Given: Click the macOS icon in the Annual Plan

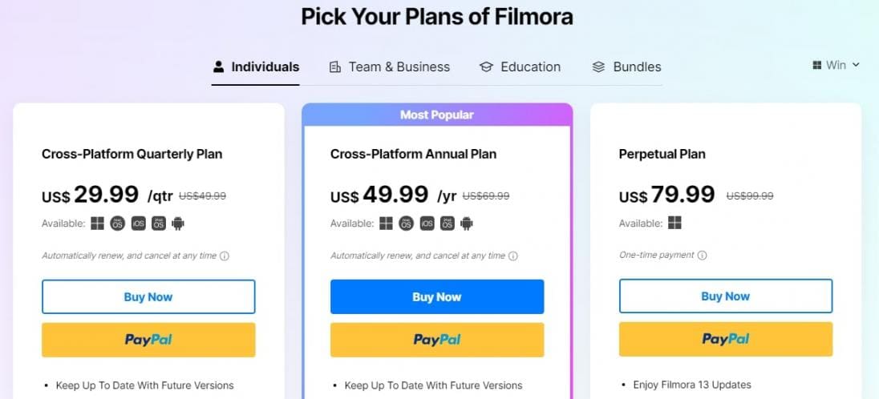Looking at the screenshot, I should [406, 224].
